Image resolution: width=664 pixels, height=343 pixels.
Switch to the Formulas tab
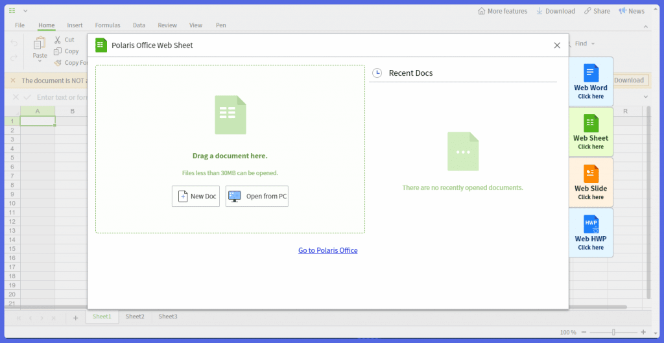point(108,25)
